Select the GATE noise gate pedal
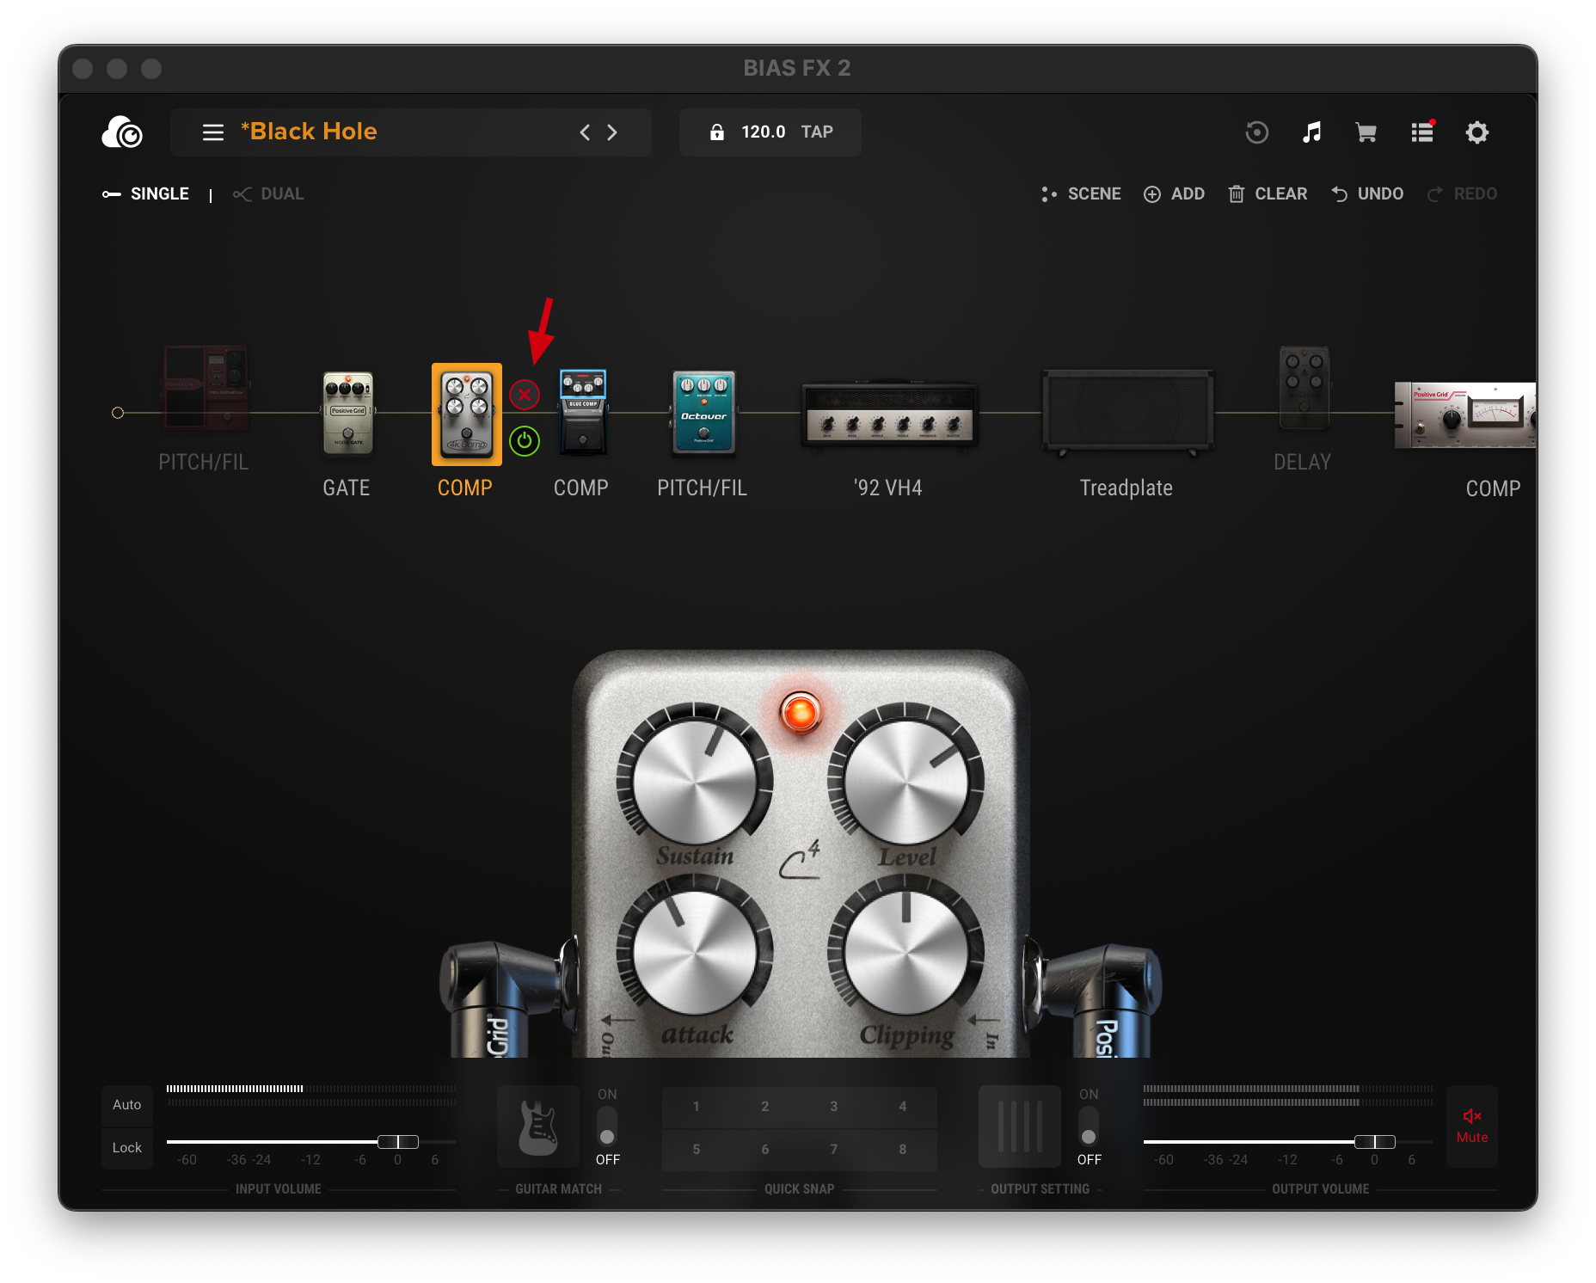This screenshot has width=1596, height=1283. pyautogui.click(x=347, y=413)
